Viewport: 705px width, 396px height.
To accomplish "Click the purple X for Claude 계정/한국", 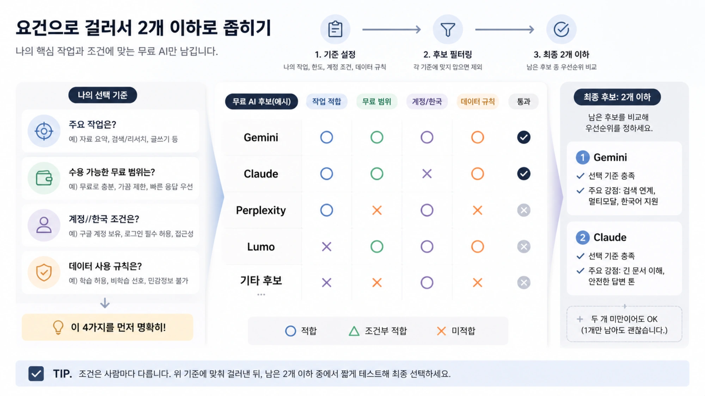I will pos(427,174).
